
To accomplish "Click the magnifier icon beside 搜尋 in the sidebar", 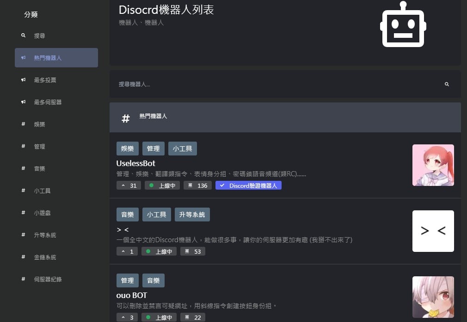I will tap(23, 36).
